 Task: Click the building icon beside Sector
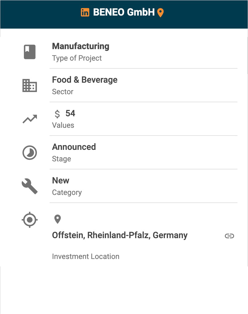(x=30, y=85)
